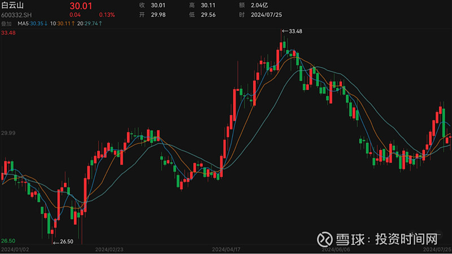Click the 600332.SH stock code

15,15
